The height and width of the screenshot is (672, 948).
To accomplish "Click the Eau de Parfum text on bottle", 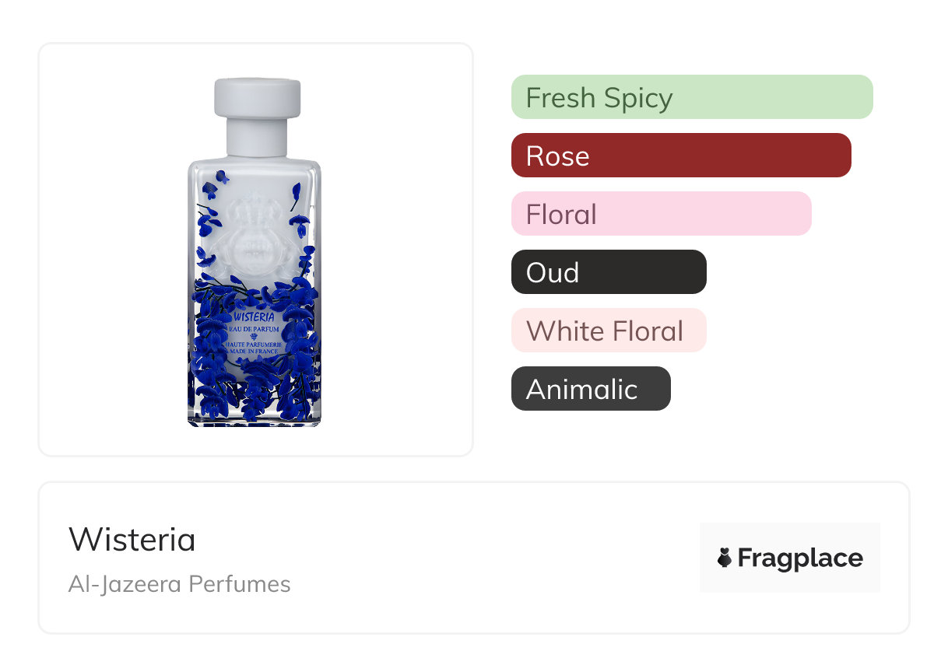I will click(x=255, y=330).
